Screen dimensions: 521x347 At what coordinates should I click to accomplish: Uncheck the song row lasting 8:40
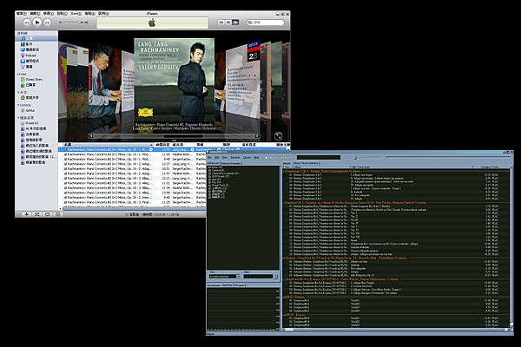click(65, 197)
